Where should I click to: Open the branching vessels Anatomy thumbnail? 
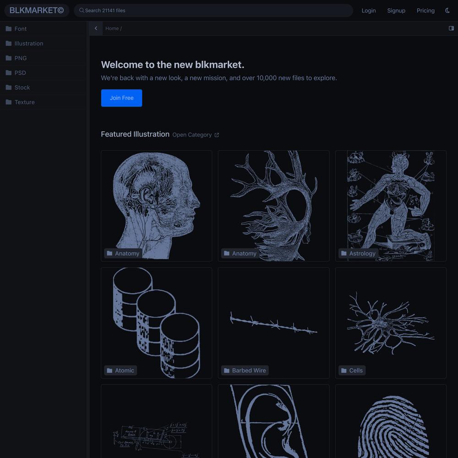[274, 206]
